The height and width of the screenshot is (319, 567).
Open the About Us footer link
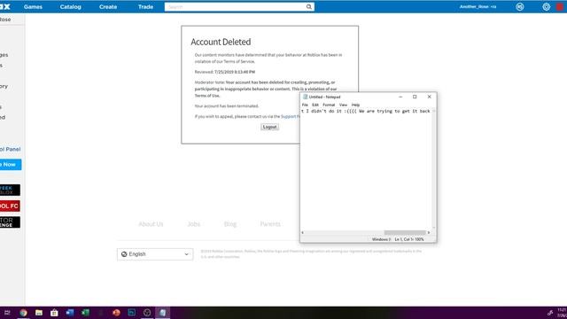coord(151,224)
